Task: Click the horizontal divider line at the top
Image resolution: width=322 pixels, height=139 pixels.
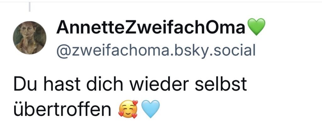Action: pos(161,2)
